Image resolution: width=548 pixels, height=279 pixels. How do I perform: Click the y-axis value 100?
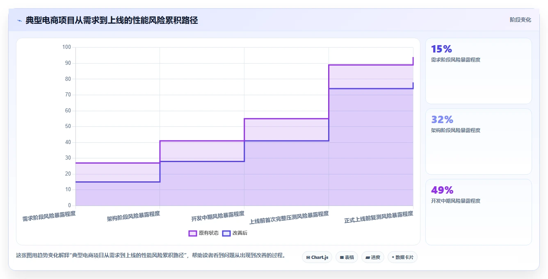66,47
